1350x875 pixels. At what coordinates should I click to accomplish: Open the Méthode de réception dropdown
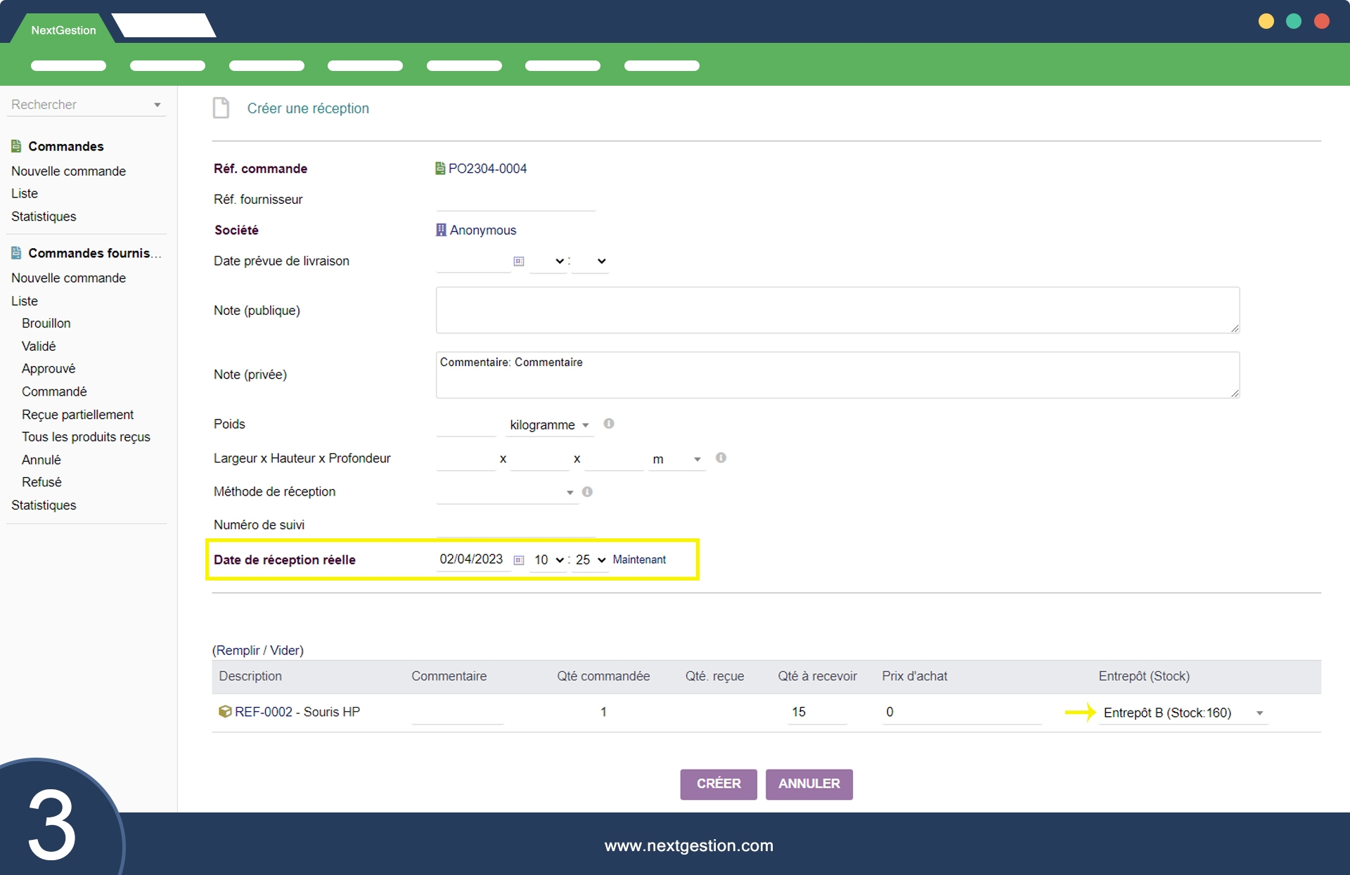(506, 492)
